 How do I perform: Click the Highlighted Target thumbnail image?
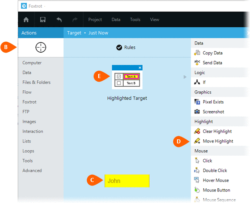[127, 77]
